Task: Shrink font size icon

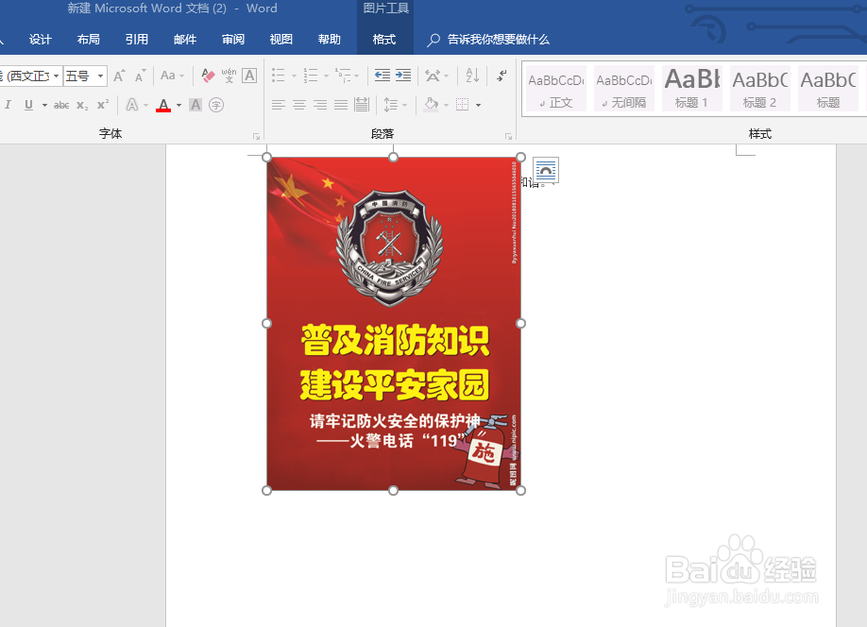Action: coord(141,76)
